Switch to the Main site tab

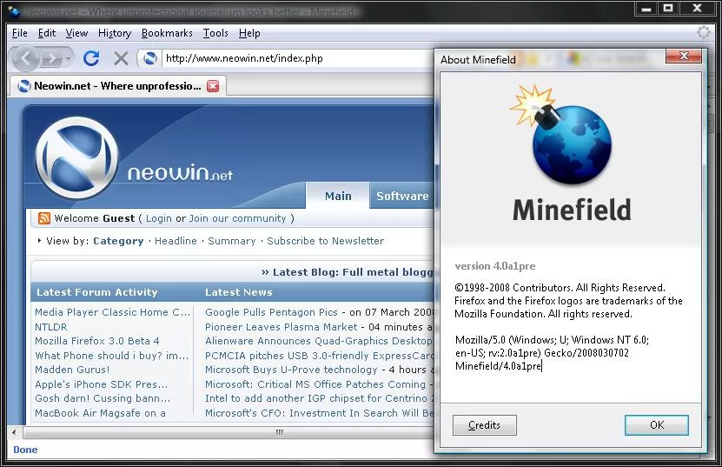[337, 196]
